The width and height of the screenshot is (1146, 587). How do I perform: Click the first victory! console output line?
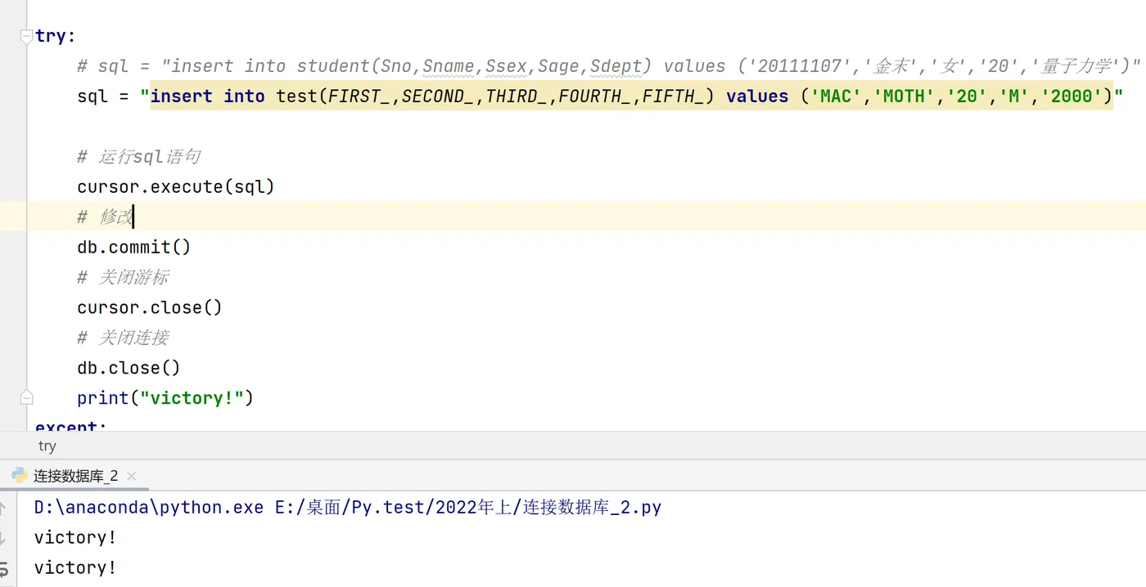pos(75,538)
